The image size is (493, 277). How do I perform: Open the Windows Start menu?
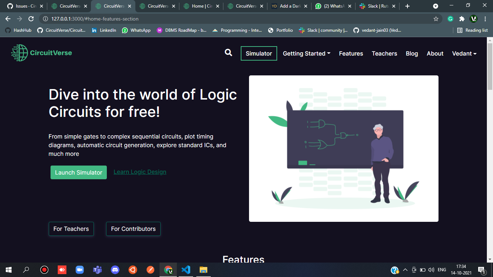(x=8, y=269)
